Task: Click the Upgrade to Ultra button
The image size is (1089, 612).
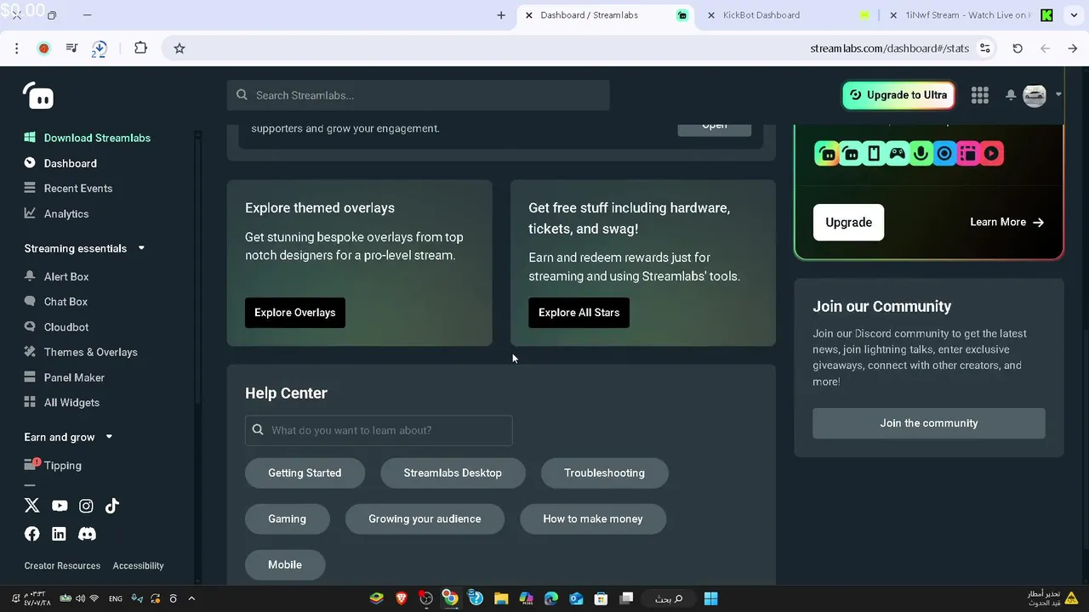Action: [898, 95]
